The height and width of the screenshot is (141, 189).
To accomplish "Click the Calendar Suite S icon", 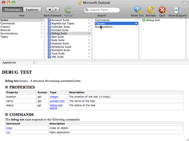I will 49,27.
